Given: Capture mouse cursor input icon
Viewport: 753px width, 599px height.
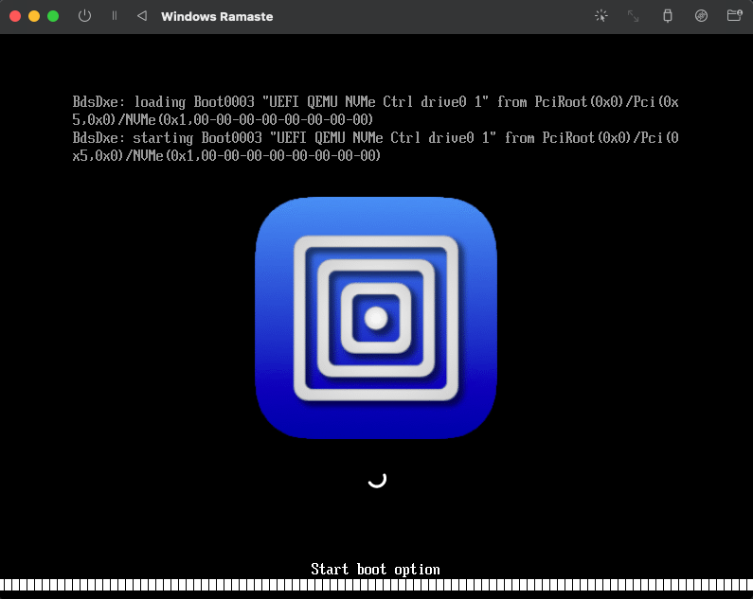Looking at the screenshot, I should point(601,16).
